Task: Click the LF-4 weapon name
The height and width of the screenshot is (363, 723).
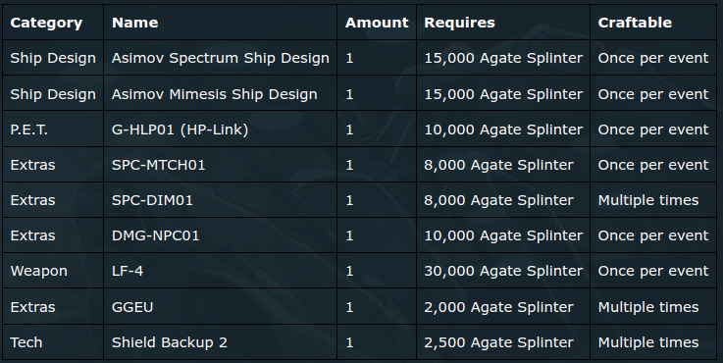Action: 128,271
